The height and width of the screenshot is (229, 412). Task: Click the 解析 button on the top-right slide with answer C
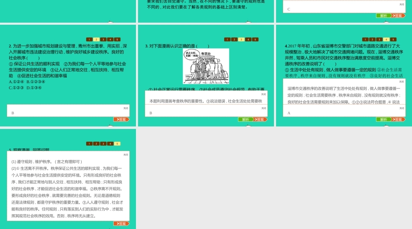383,16
